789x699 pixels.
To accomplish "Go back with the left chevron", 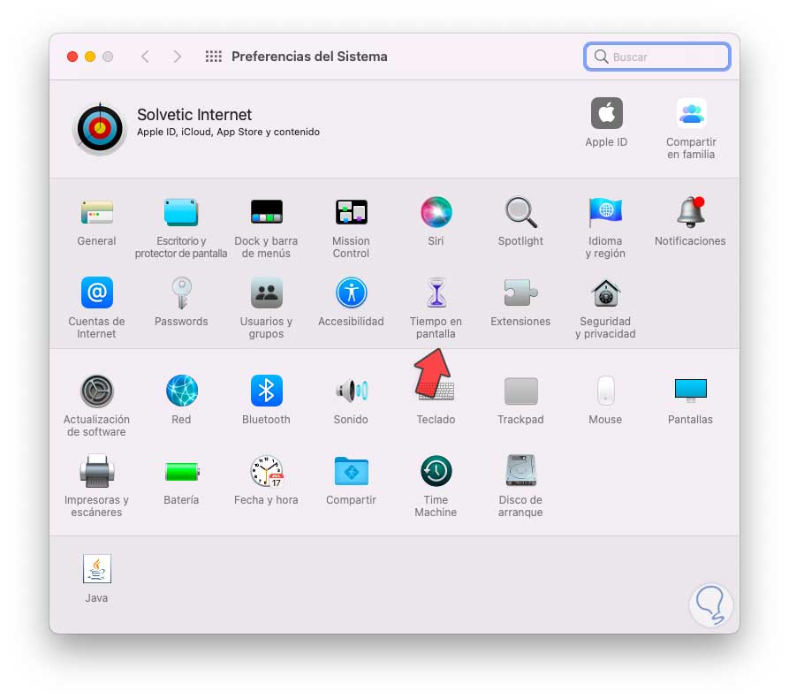I will pos(145,57).
